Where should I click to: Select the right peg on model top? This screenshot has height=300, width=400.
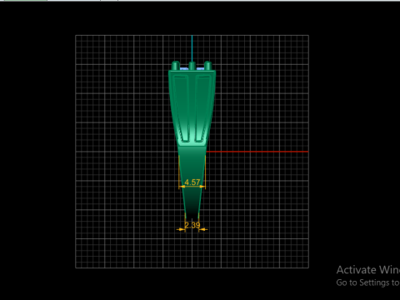click(x=208, y=66)
